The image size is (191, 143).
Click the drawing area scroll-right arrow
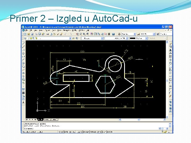(x=164, y=119)
